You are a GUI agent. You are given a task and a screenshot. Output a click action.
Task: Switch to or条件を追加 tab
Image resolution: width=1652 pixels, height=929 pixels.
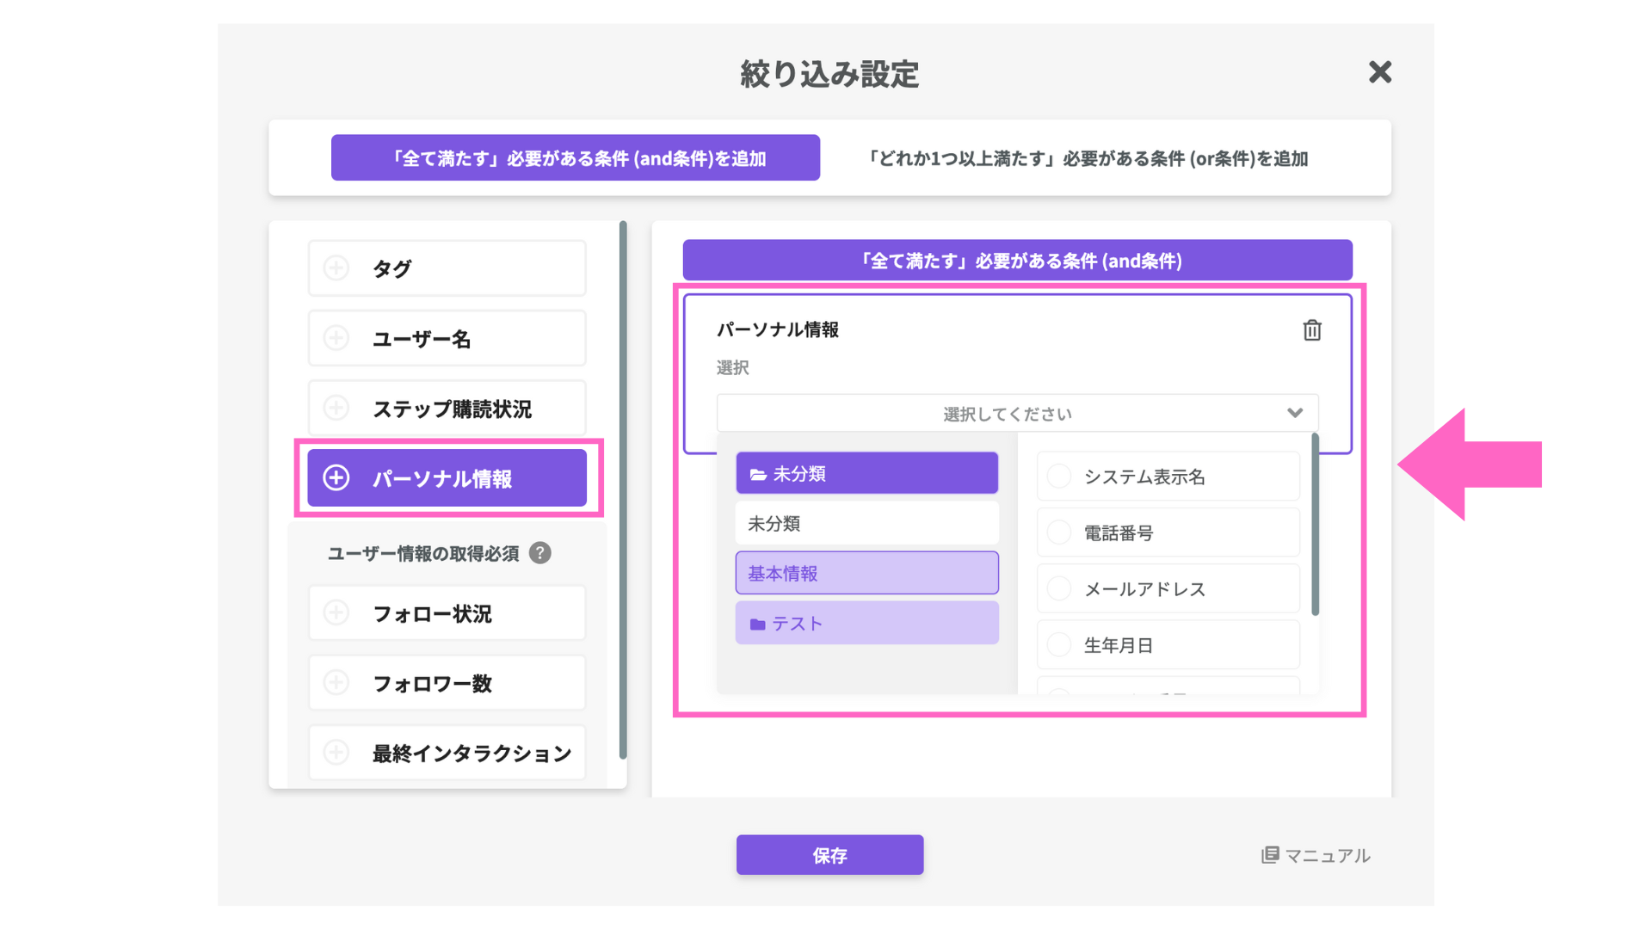tap(1088, 158)
